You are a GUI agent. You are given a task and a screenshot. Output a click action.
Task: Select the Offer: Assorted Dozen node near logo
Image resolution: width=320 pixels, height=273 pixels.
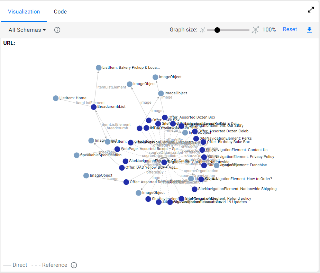point(126,182)
